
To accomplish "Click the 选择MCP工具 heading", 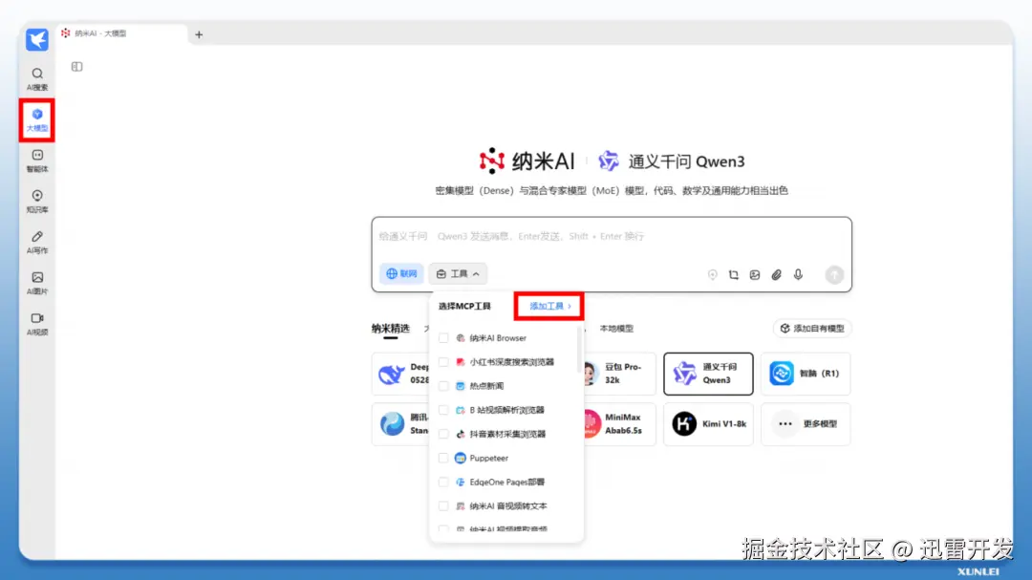I will 464,306.
